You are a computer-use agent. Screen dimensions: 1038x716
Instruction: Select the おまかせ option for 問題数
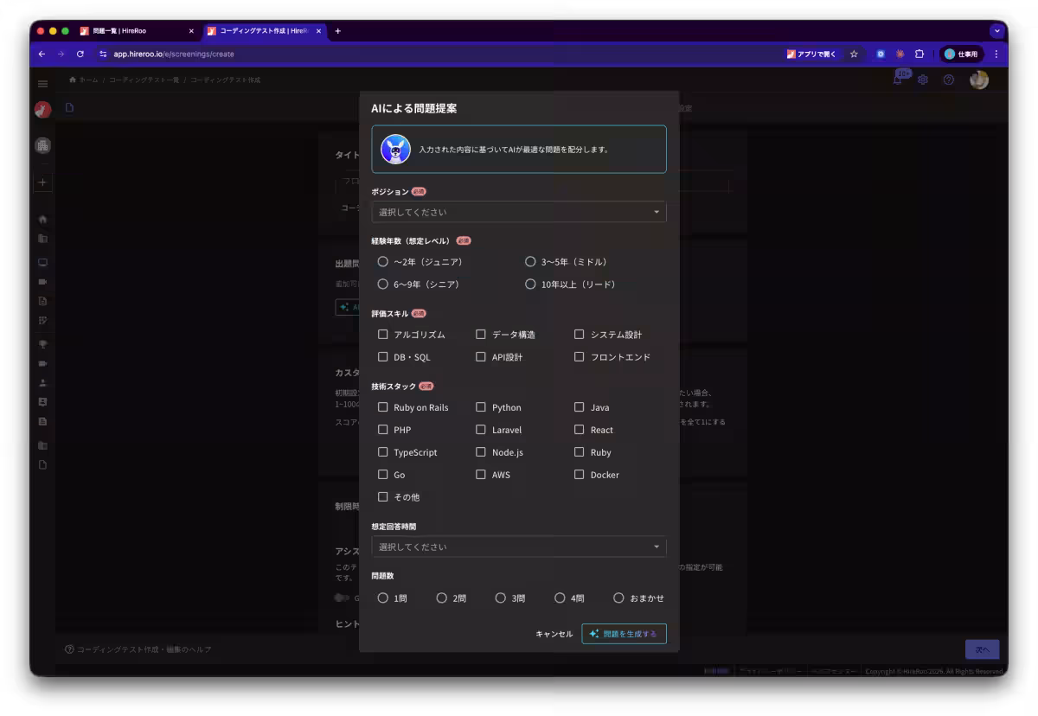tap(618, 597)
